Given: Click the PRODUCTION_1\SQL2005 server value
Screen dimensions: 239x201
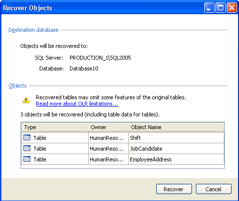Looking at the screenshot, I should (100, 58).
